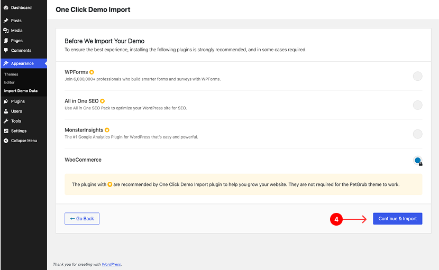This screenshot has height=270, width=439.
Task: Click the Plugins plug icon
Action: tap(6, 101)
